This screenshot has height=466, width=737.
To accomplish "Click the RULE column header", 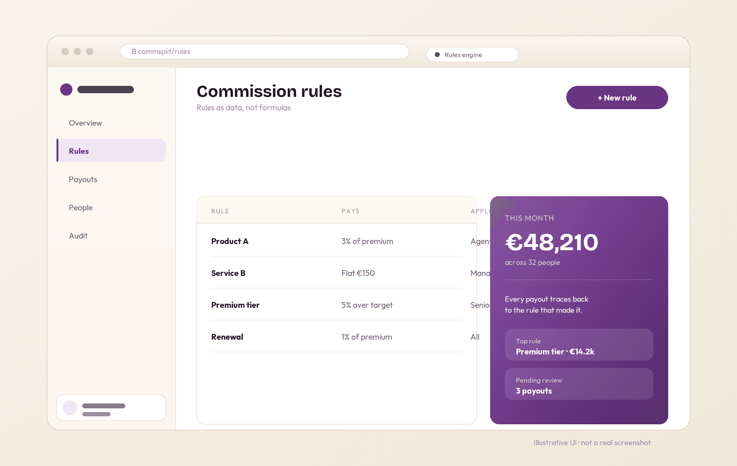I will coord(220,211).
